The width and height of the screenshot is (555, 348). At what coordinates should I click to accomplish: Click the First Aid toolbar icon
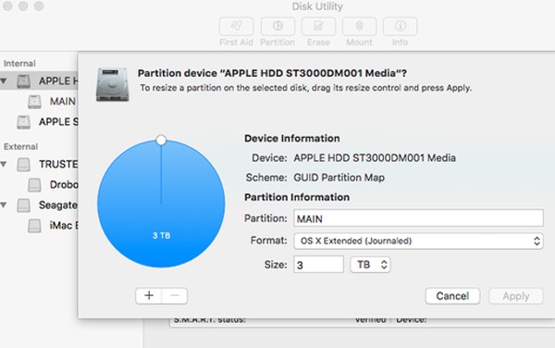pos(236,26)
